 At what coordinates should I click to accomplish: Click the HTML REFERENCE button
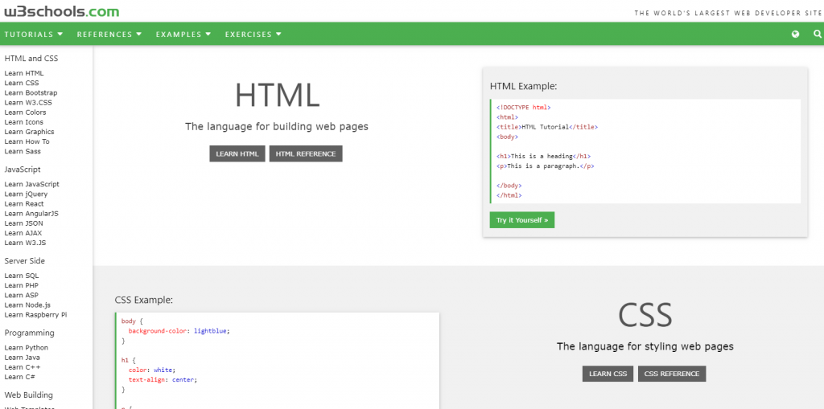(306, 153)
